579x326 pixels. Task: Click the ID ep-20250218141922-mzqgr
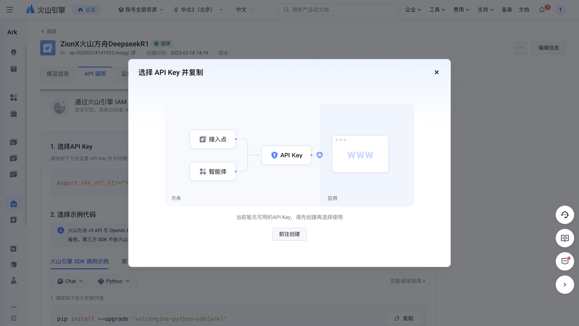point(100,53)
